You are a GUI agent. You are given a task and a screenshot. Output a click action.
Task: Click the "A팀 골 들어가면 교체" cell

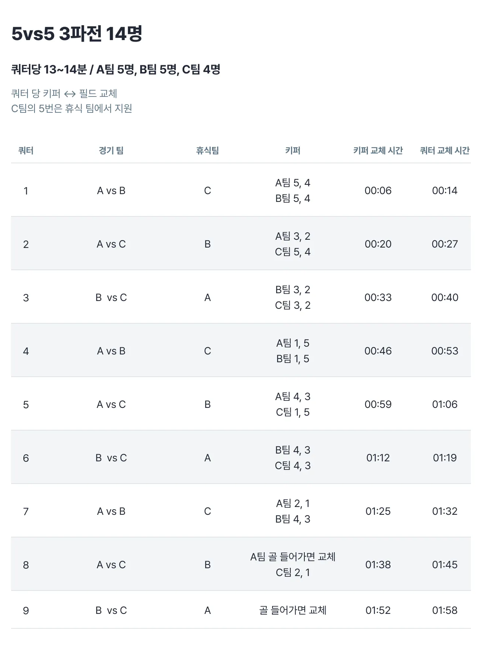pos(293,557)
